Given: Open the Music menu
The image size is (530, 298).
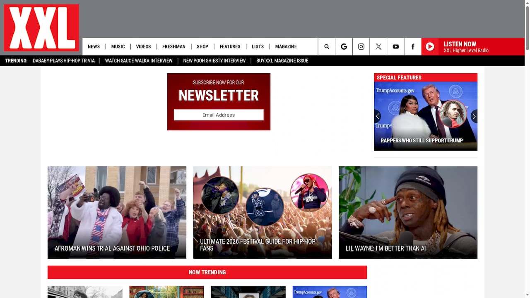Looking at the screenshot, I should pos(118,47).
